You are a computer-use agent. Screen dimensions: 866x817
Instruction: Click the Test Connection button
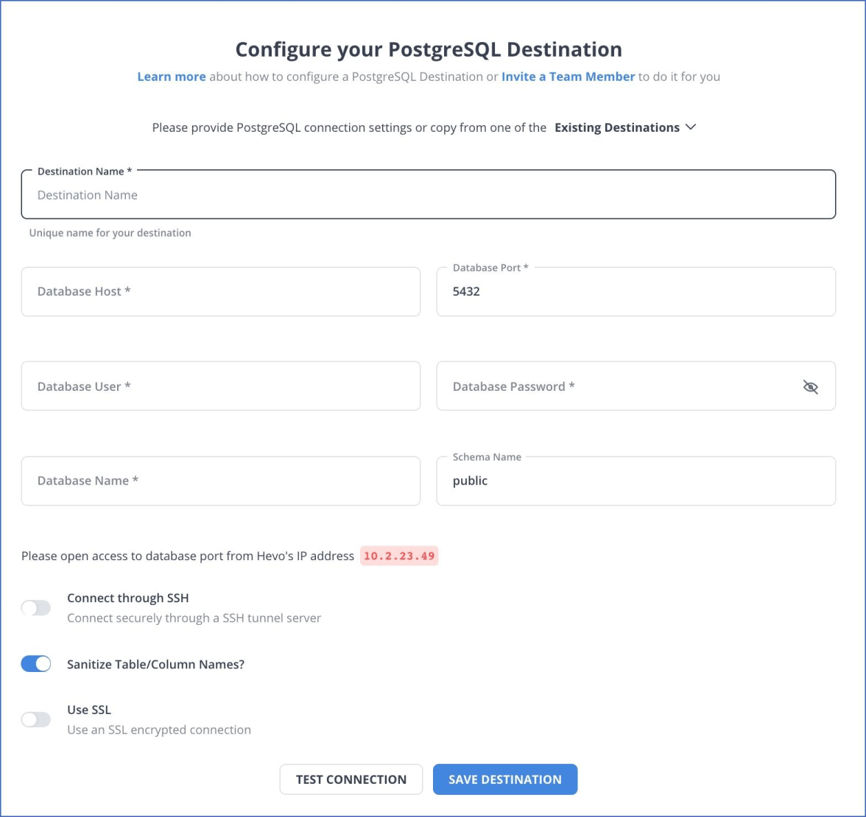351,779
